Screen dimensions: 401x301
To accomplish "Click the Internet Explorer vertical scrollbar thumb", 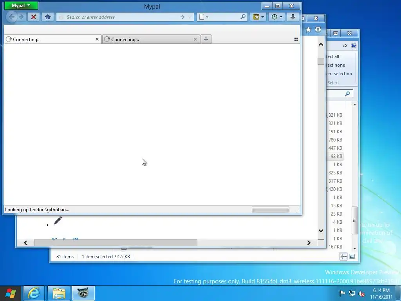I will pos(321,62).
